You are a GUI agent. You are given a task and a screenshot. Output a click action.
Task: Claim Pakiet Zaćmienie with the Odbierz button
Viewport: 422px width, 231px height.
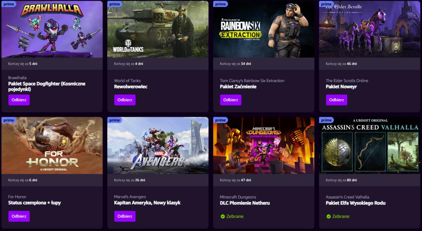coord(231,100)
